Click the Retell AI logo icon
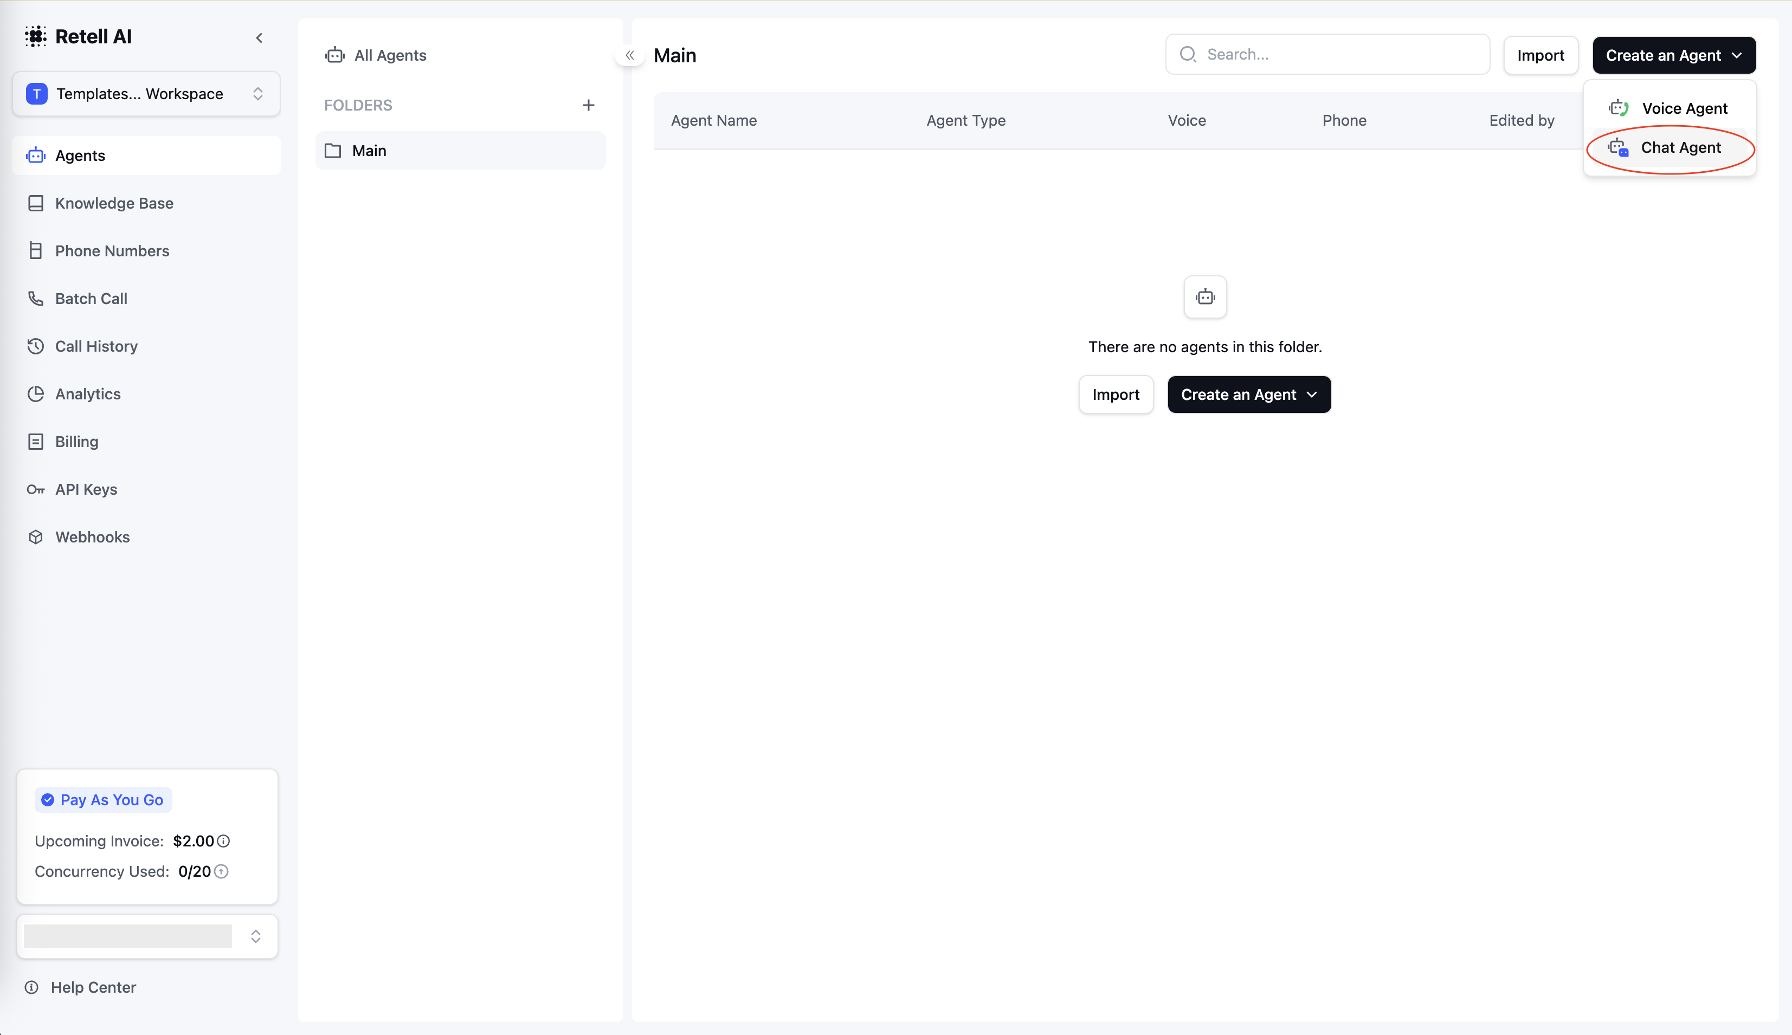1792x1035 pixels. tap(36, 36)
